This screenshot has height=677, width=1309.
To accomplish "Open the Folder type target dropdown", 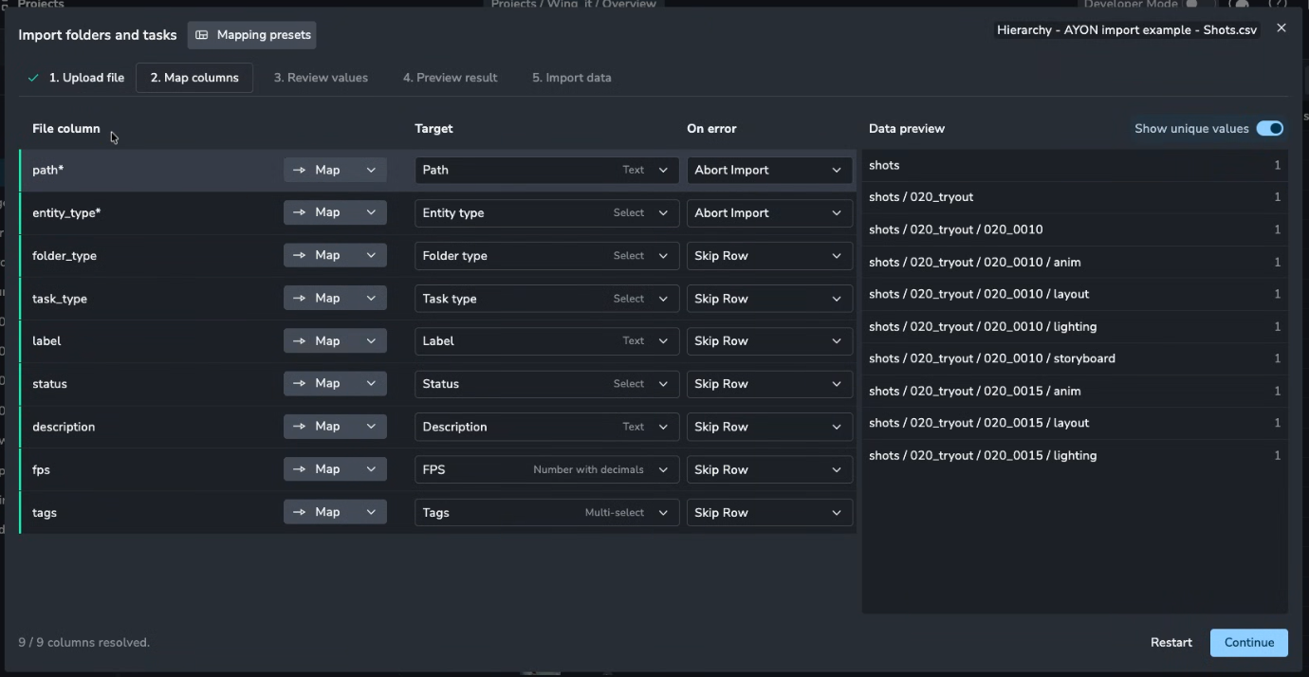I will pyautogui.click(x=546, y=255).
